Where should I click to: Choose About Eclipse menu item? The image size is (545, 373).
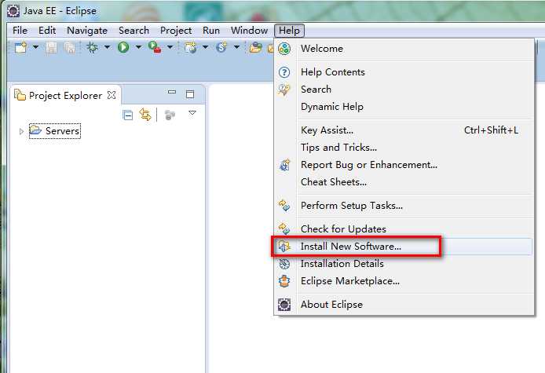point(404,305)
